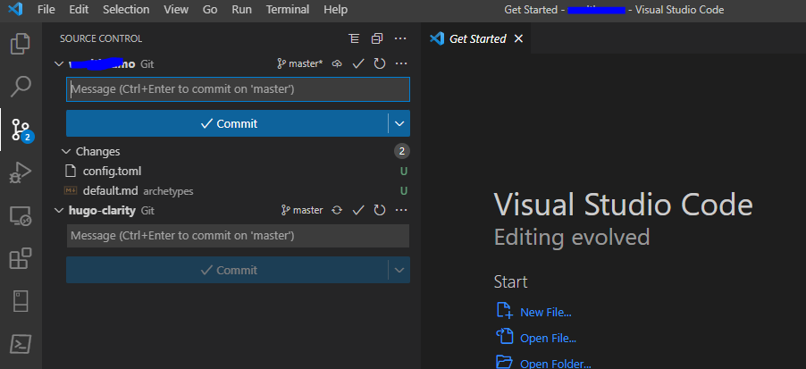This screenshot has width=806, height=369.
Task: Click the Open File link
Action: (548, 338)
